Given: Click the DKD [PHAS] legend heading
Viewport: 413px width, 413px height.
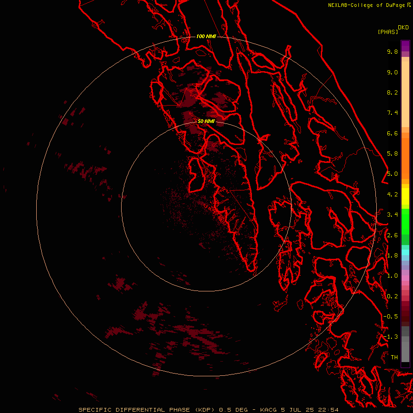Looking at the screenshot, I should [x=393, y=29].
